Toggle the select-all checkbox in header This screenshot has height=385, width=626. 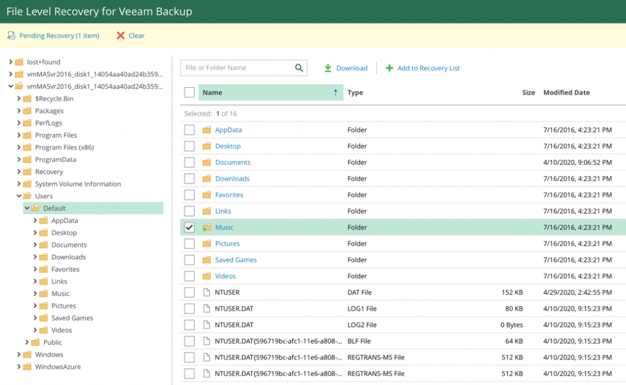(190, 93)
